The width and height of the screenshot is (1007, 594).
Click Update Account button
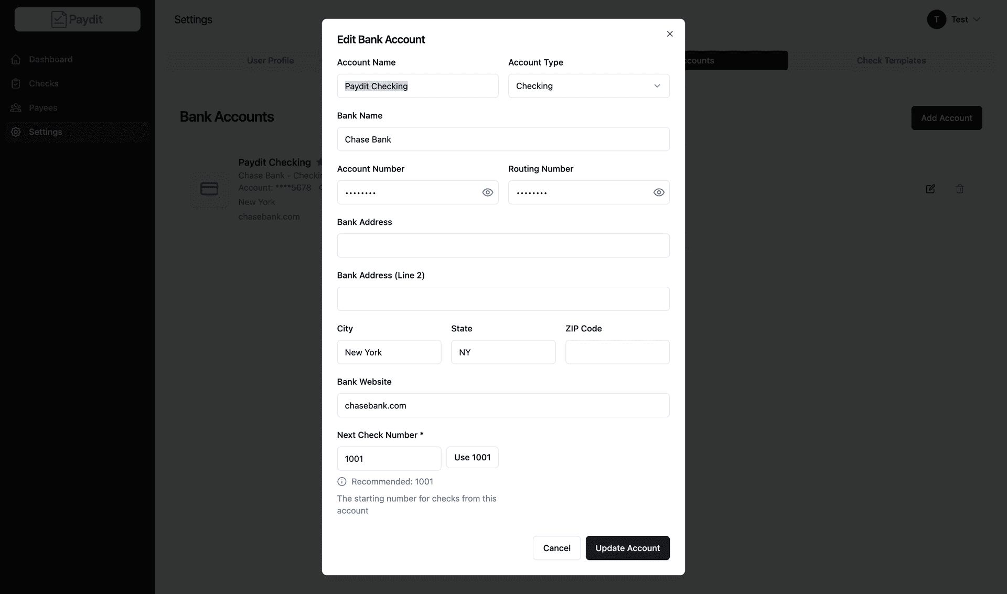(627, 548)
